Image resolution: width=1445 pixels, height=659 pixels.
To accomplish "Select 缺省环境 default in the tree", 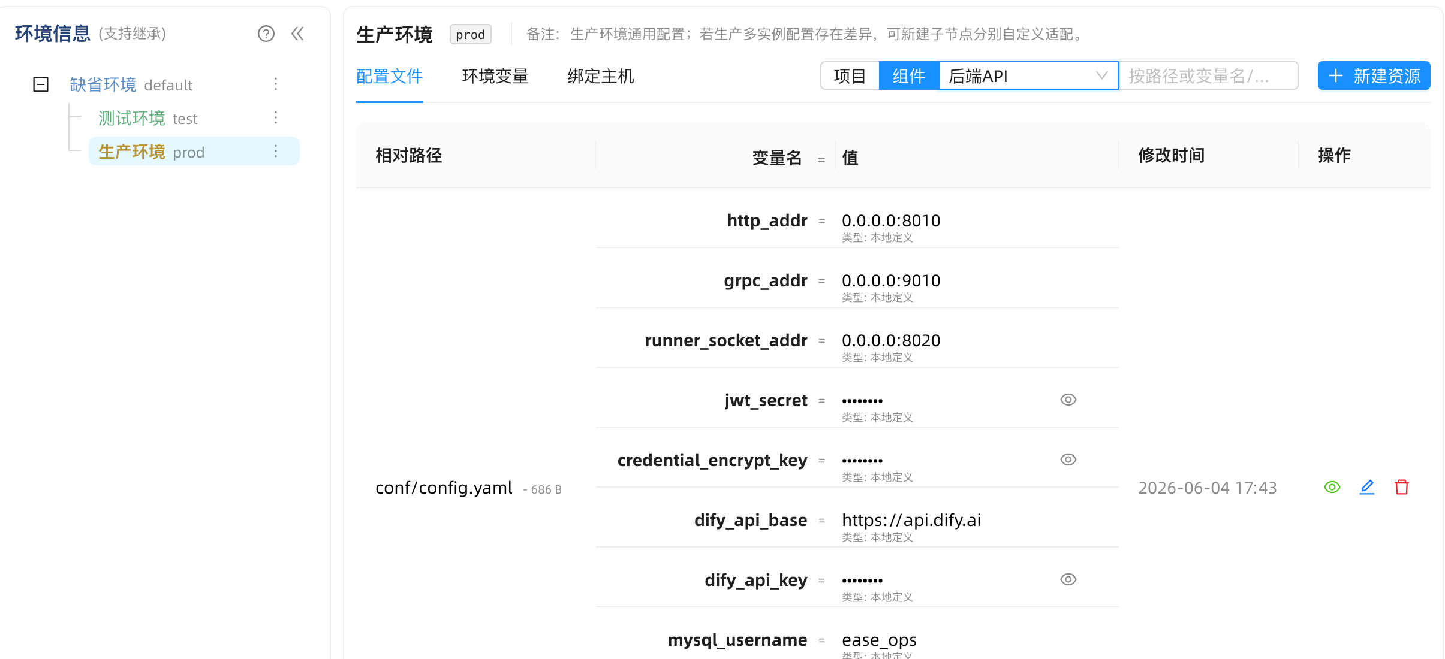I will click(131, 84).
